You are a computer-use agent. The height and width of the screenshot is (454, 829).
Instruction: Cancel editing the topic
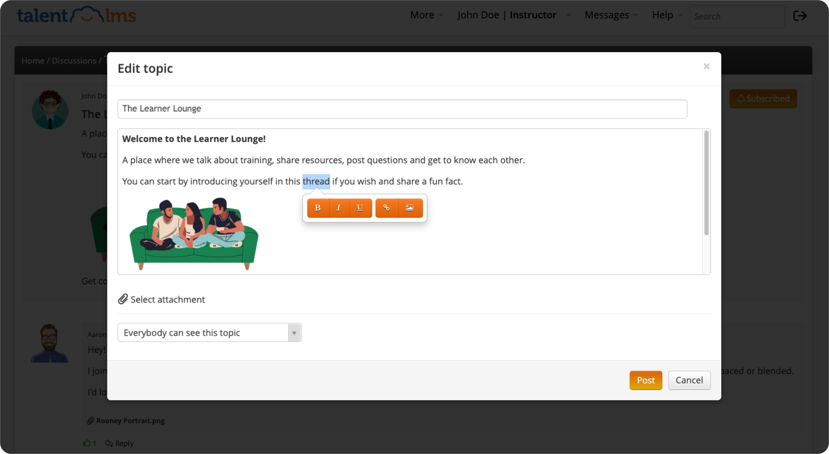[x=689, y=380]
